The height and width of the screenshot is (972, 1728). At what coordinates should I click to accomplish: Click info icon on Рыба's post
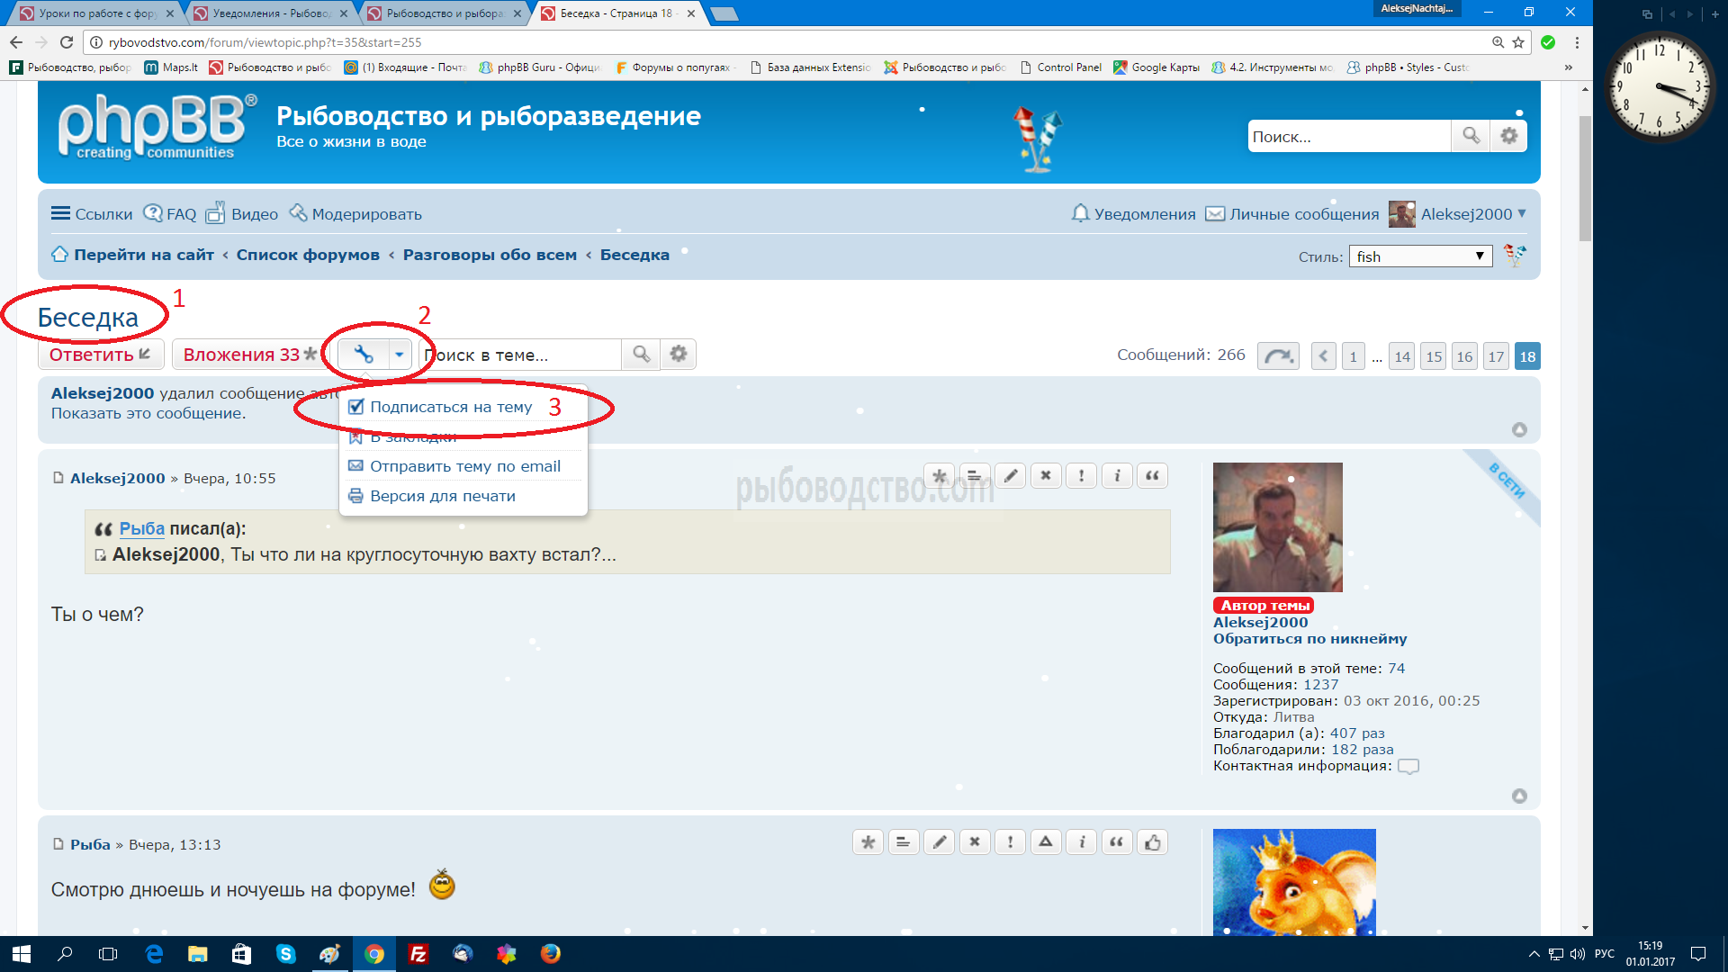pyautogui.click(x=1082, y=842)
